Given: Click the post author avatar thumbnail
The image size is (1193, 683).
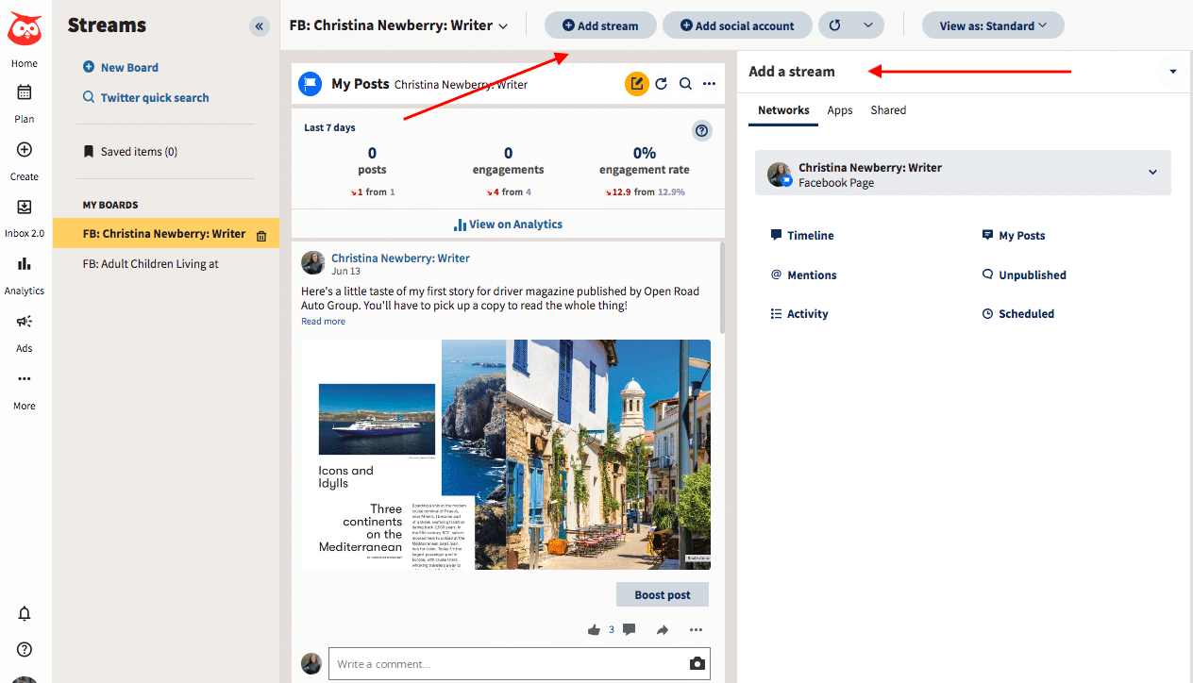Looking at the screenshot, I should click(313, 263).
